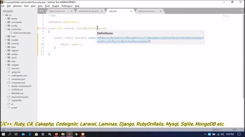Follow yiisoft ActiveRecord.php:80 definition link

[x=124, y=41]
